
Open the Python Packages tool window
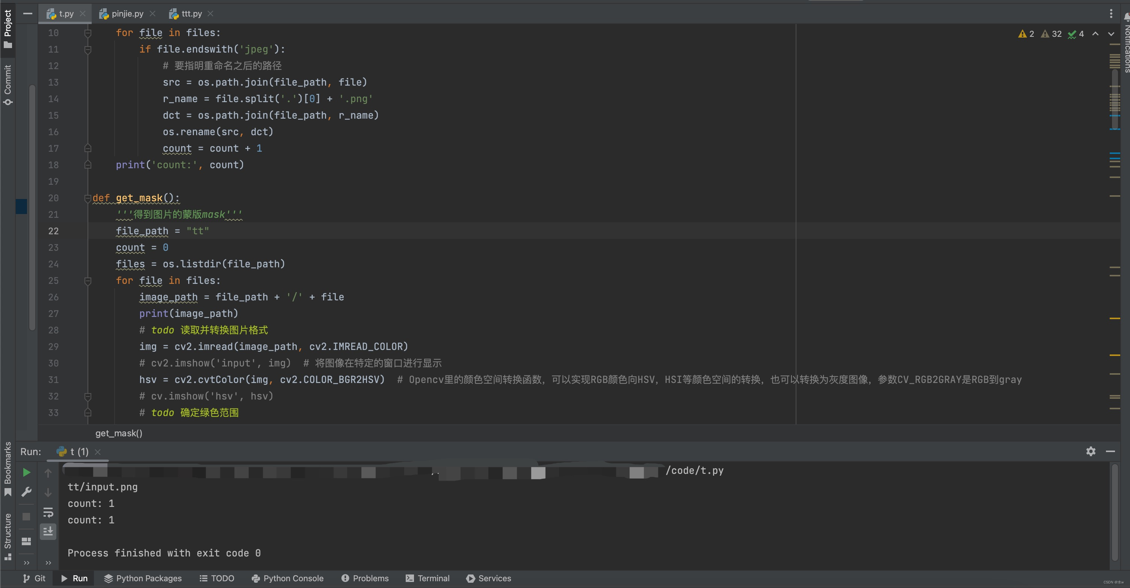tap(143, 578)
